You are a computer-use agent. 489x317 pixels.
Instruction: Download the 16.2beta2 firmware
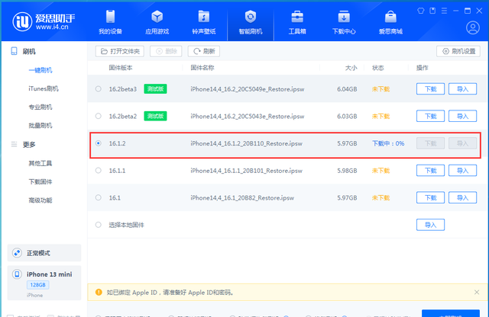430,116
